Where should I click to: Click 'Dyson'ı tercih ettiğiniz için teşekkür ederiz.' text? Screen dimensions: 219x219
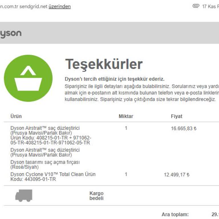point(115,79)
